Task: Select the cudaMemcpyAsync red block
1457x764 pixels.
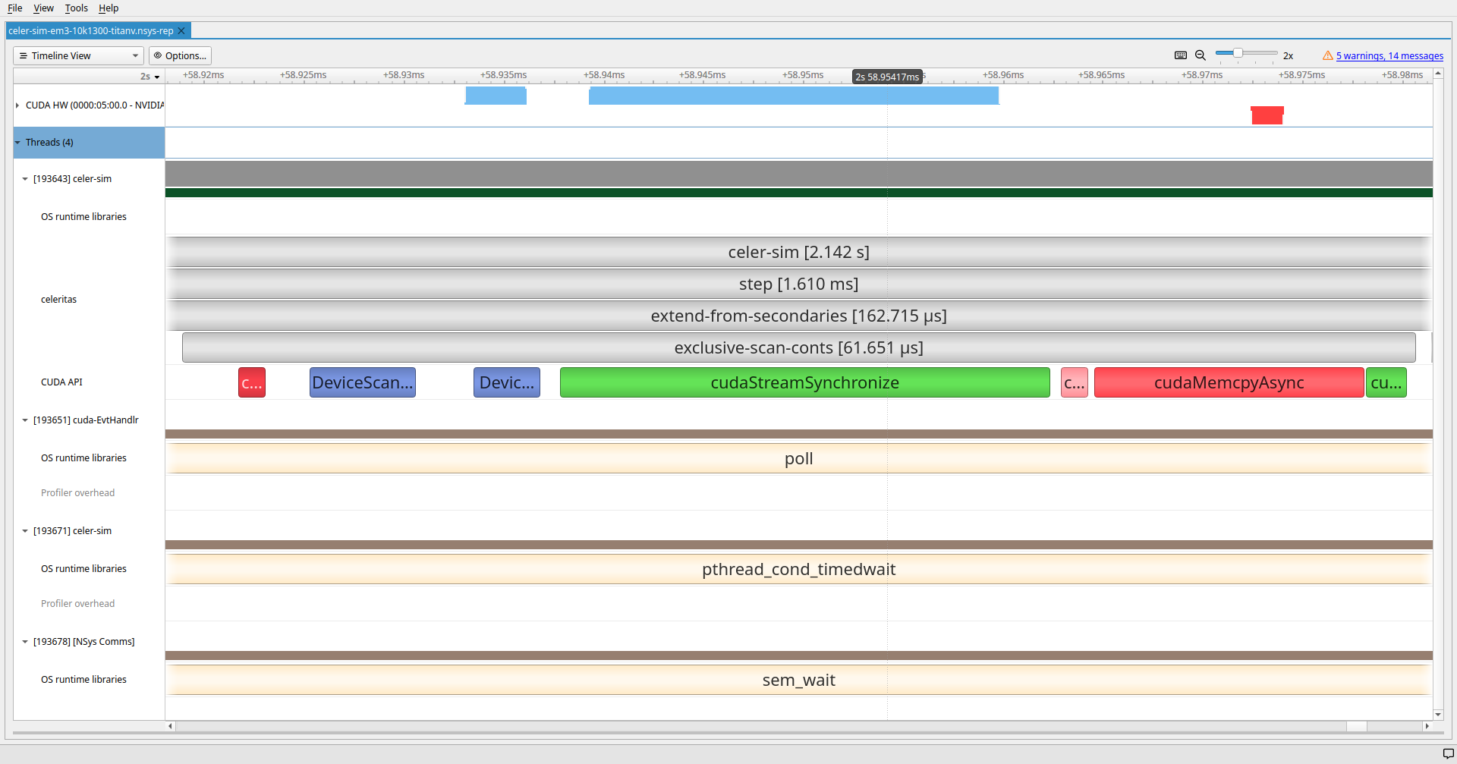Action: click(1229, 382)
